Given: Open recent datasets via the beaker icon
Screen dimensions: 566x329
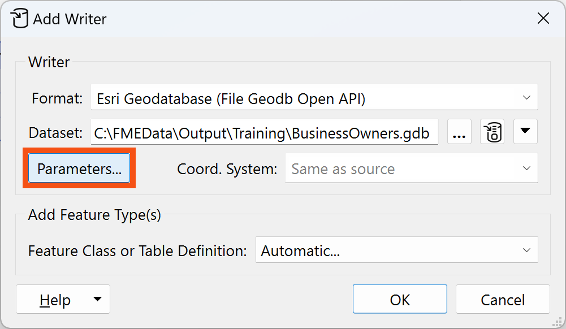Looking at the screenshot, I should (492, 132).
